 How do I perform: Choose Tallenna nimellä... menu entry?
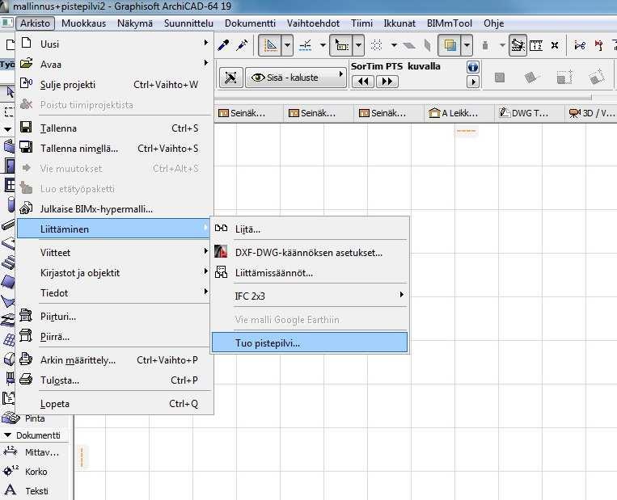(114, 148)
